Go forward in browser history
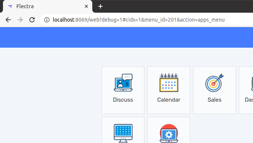 click(x=20, y=20)
